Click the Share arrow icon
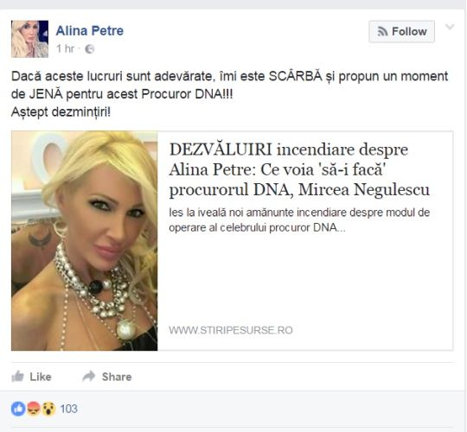The image size is (467, 432). pos(89,377)
